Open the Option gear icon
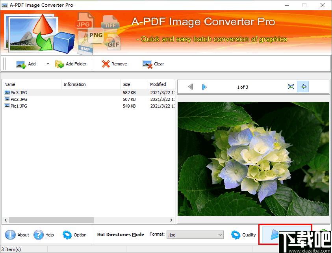This screenshot has width=332, height=253. click(x=67, y=235)
